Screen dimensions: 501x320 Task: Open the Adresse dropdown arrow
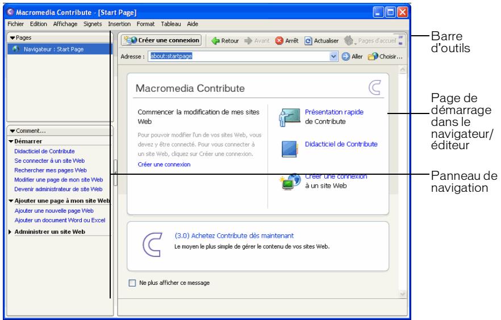[333, 57]
